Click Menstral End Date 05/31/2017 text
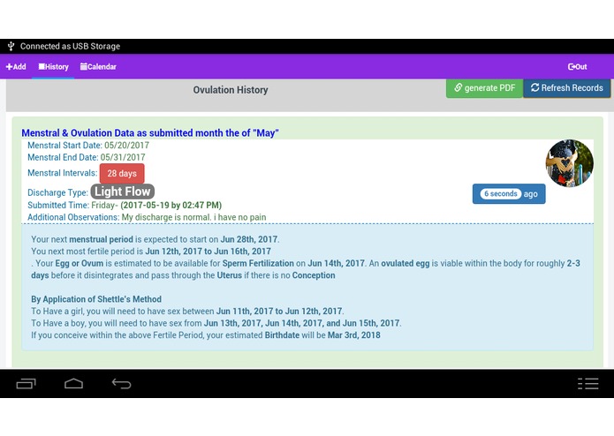This screenshot has height=436, width=614. pyautogui.click(x=87, y=157)
